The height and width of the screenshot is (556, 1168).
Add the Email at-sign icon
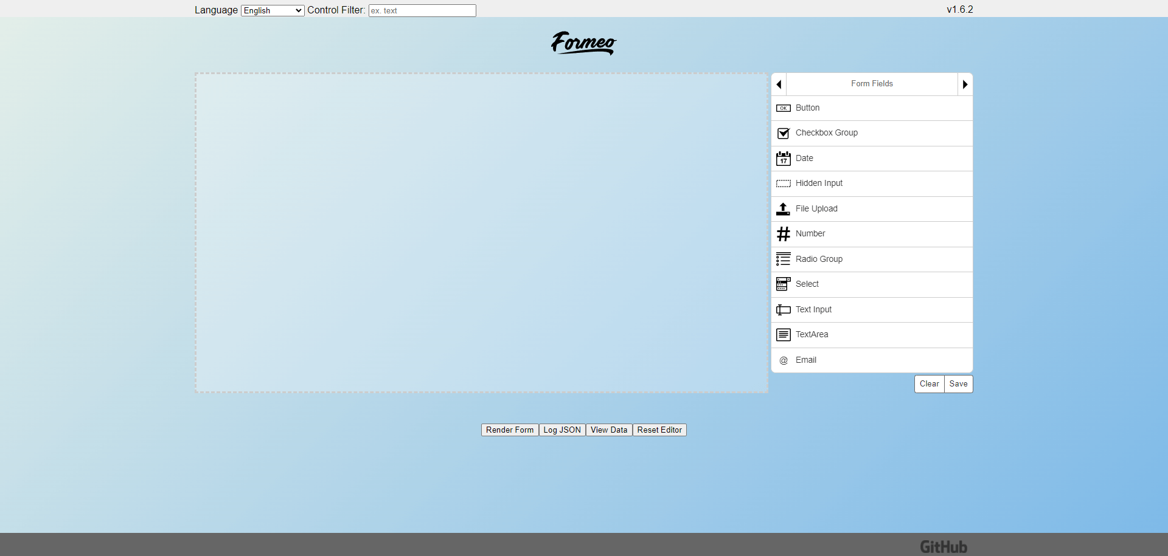(x=784, y=360)
